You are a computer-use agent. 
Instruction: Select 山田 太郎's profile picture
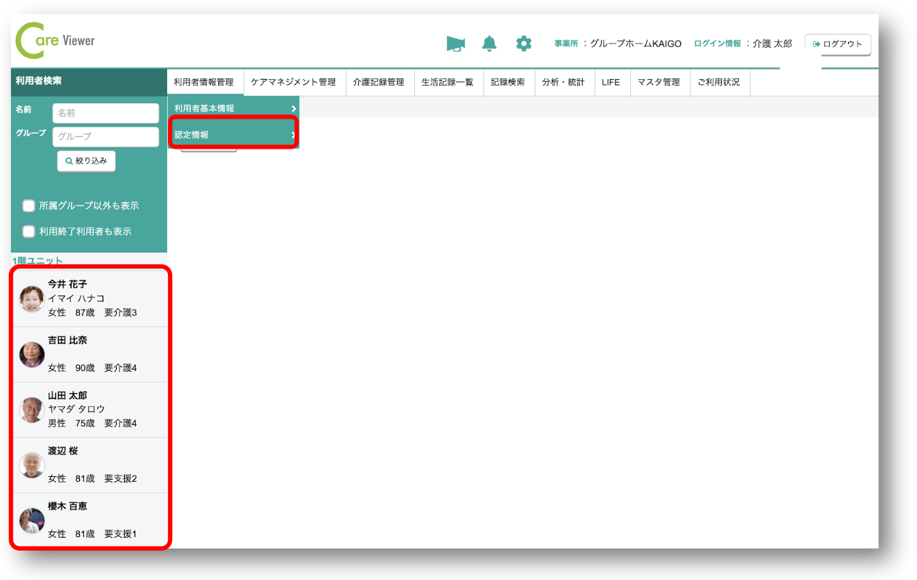click(x=32, y=410)
